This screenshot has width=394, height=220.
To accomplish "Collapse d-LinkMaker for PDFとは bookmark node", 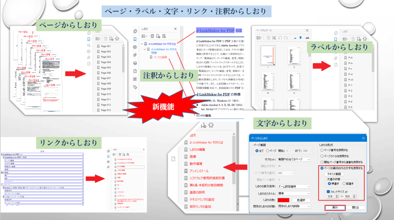I will click(142, 44).
